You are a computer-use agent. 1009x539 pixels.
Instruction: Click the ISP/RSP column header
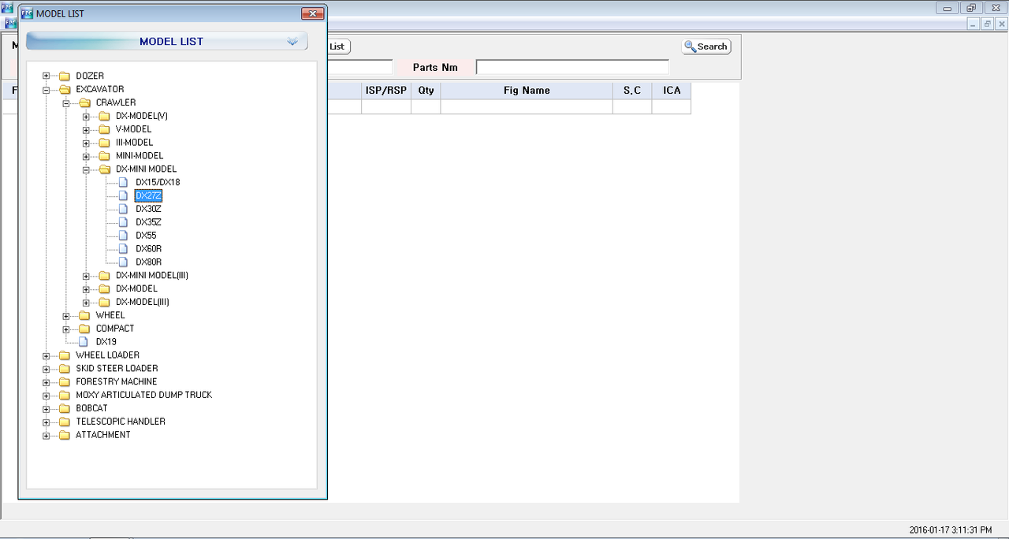[386, 91]
